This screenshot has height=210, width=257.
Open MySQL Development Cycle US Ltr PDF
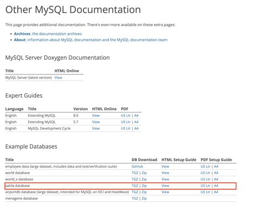(x=126, y=129)
